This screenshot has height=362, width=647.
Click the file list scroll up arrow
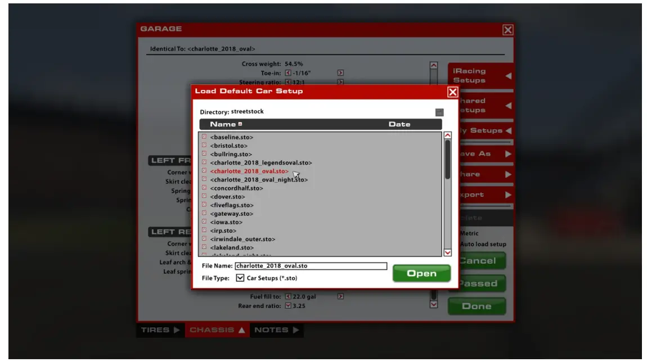click(448, 135)
